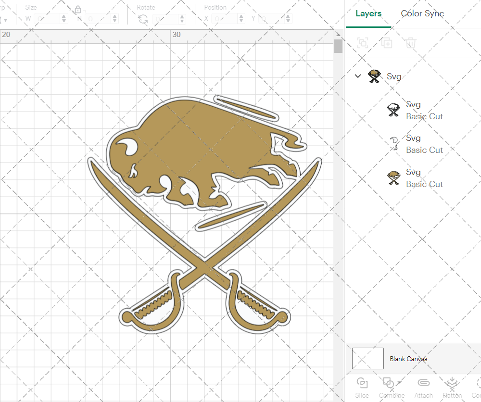
Task: Click the rotate stepper arrows
Action: click(182, 19)
